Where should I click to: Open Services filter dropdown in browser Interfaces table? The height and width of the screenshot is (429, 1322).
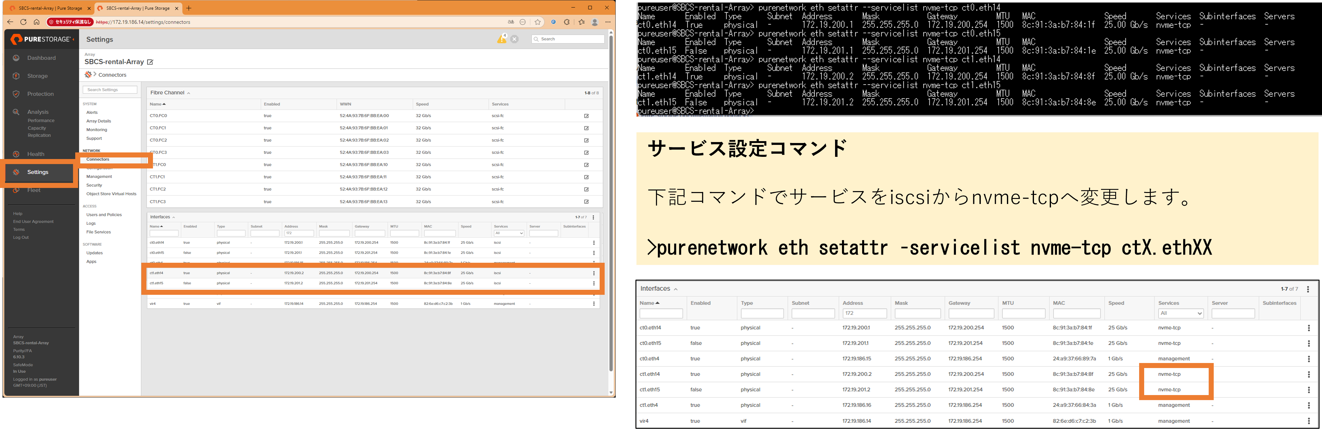click(x=509, y=233)
